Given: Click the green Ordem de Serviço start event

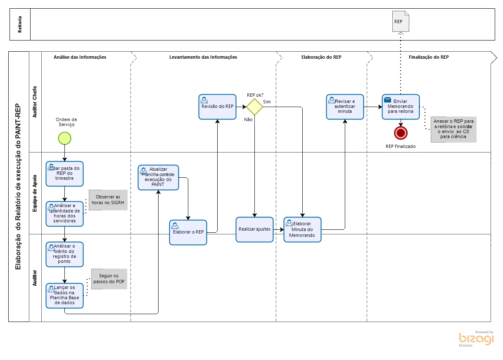Looking at the screenshot, I should [64, 138].
